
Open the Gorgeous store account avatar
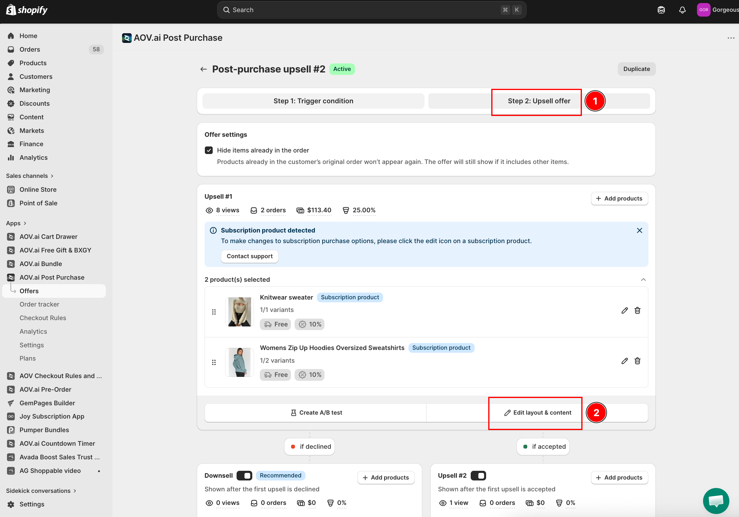pyautogui.click(x=704, y=10)
